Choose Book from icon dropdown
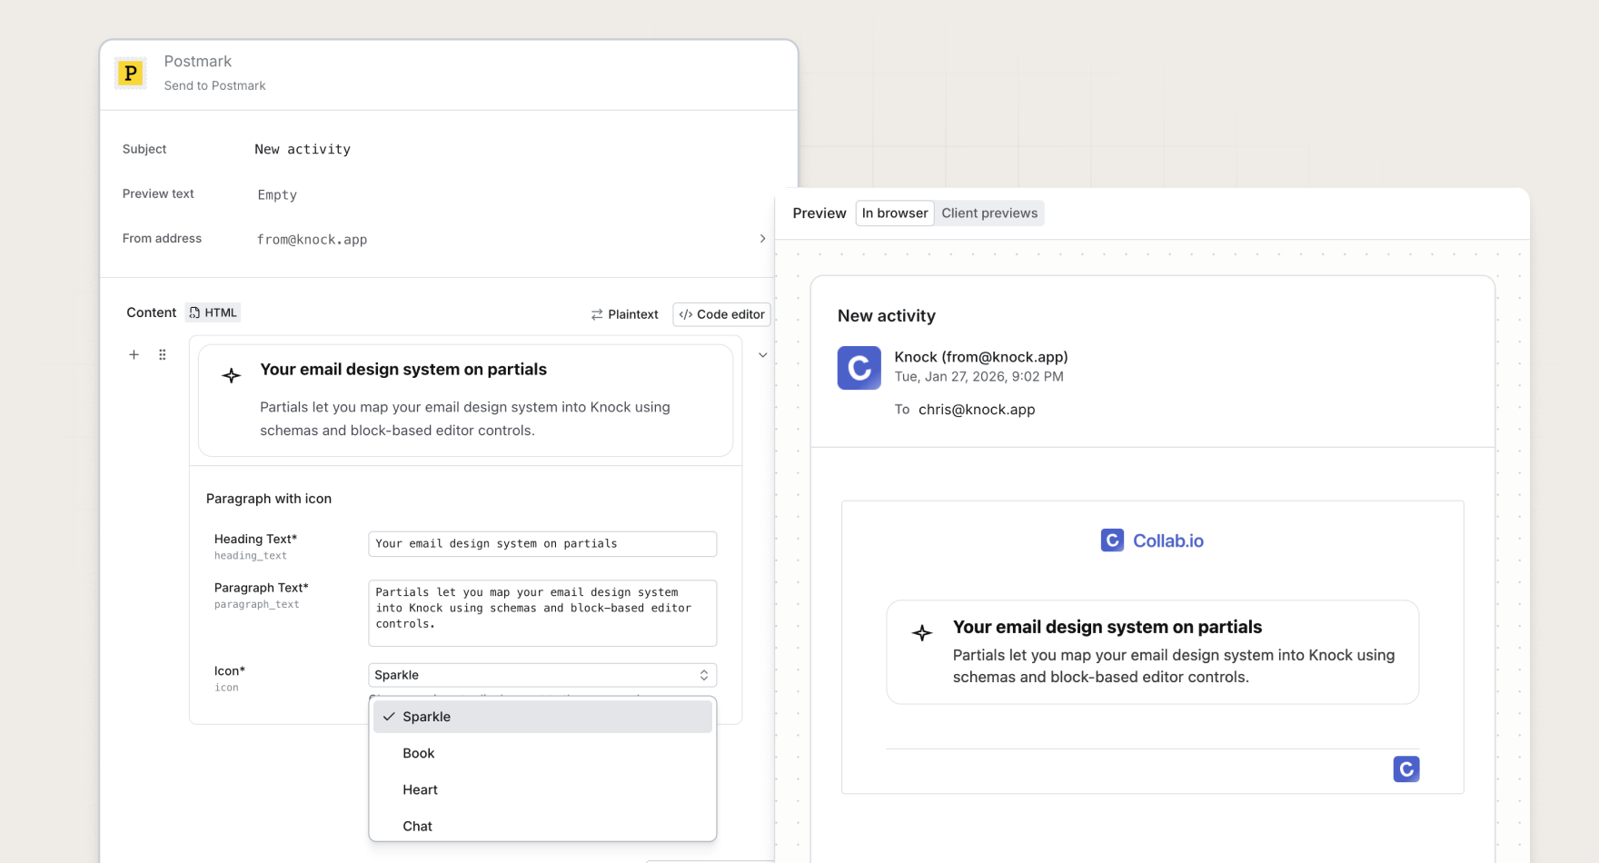This screenshot has height=863, width=1599. click(542, 753)
